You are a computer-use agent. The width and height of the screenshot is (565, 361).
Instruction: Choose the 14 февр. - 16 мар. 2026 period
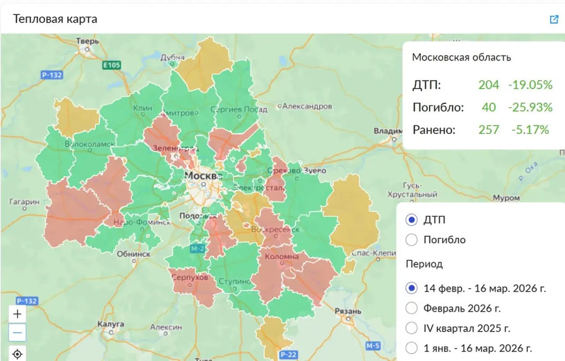(x=411, y=287)
